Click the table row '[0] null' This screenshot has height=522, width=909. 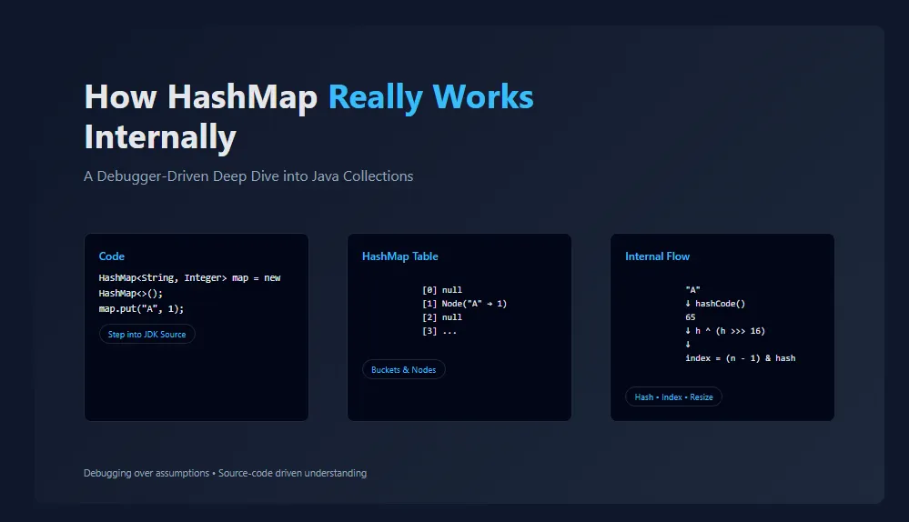tap(441, 290)
